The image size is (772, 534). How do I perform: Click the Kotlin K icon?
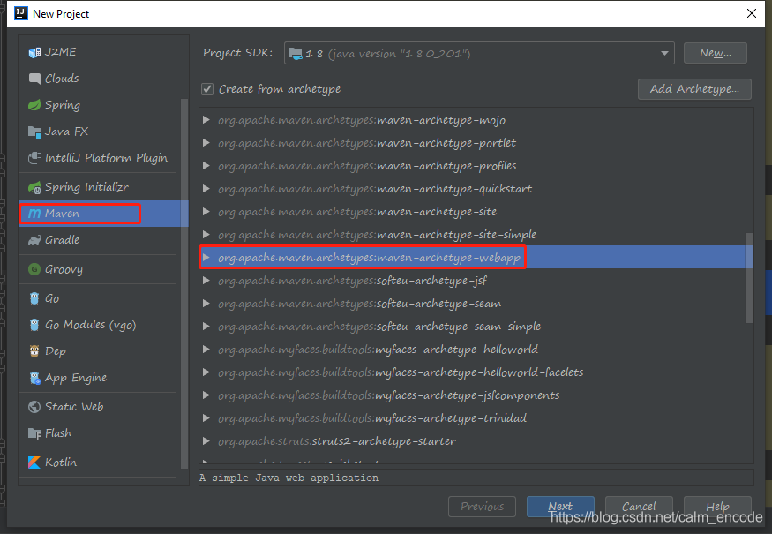pyautogui.click(x=34, y=463)
